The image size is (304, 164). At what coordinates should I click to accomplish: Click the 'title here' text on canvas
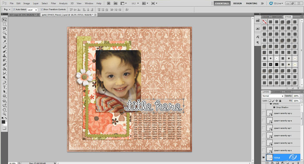[x=154, y=106]
